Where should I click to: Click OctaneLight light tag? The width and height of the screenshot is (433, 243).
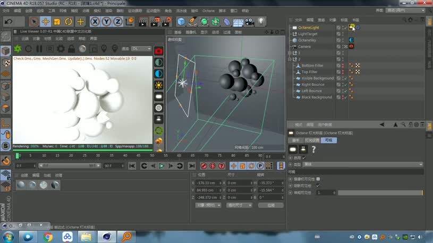point(351,27)
